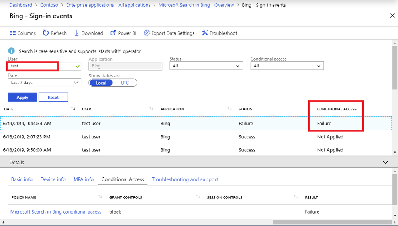
Task: Sort by GRANT CONTROLS column arrows
Action: coord(198,197)
